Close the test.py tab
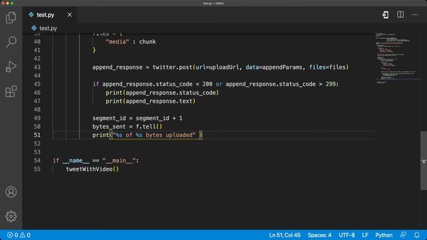Screen dimensions: 427x240 [x=69, y=15]
